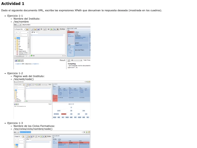Click the result URL text in Ejercicio 1-2 Result panel
197x148 pixels.
click(20, 106)
